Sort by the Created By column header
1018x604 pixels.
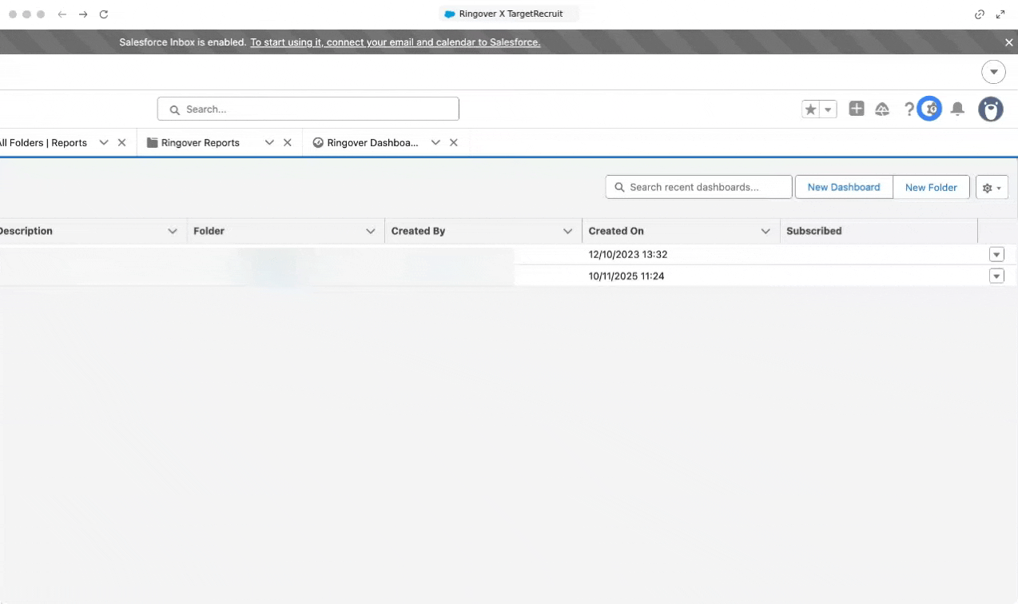[418, 231]
